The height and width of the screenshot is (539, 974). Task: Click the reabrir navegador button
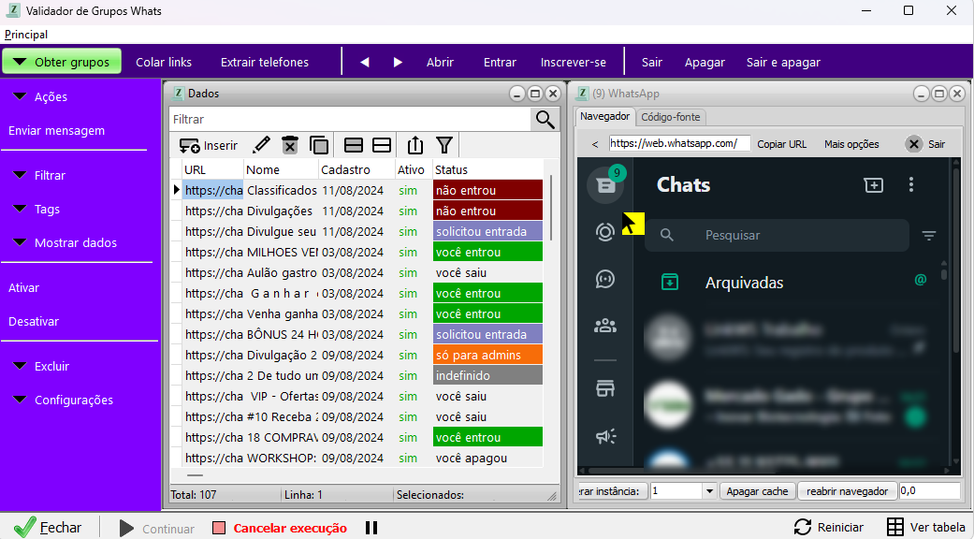[x=848, y=491]
